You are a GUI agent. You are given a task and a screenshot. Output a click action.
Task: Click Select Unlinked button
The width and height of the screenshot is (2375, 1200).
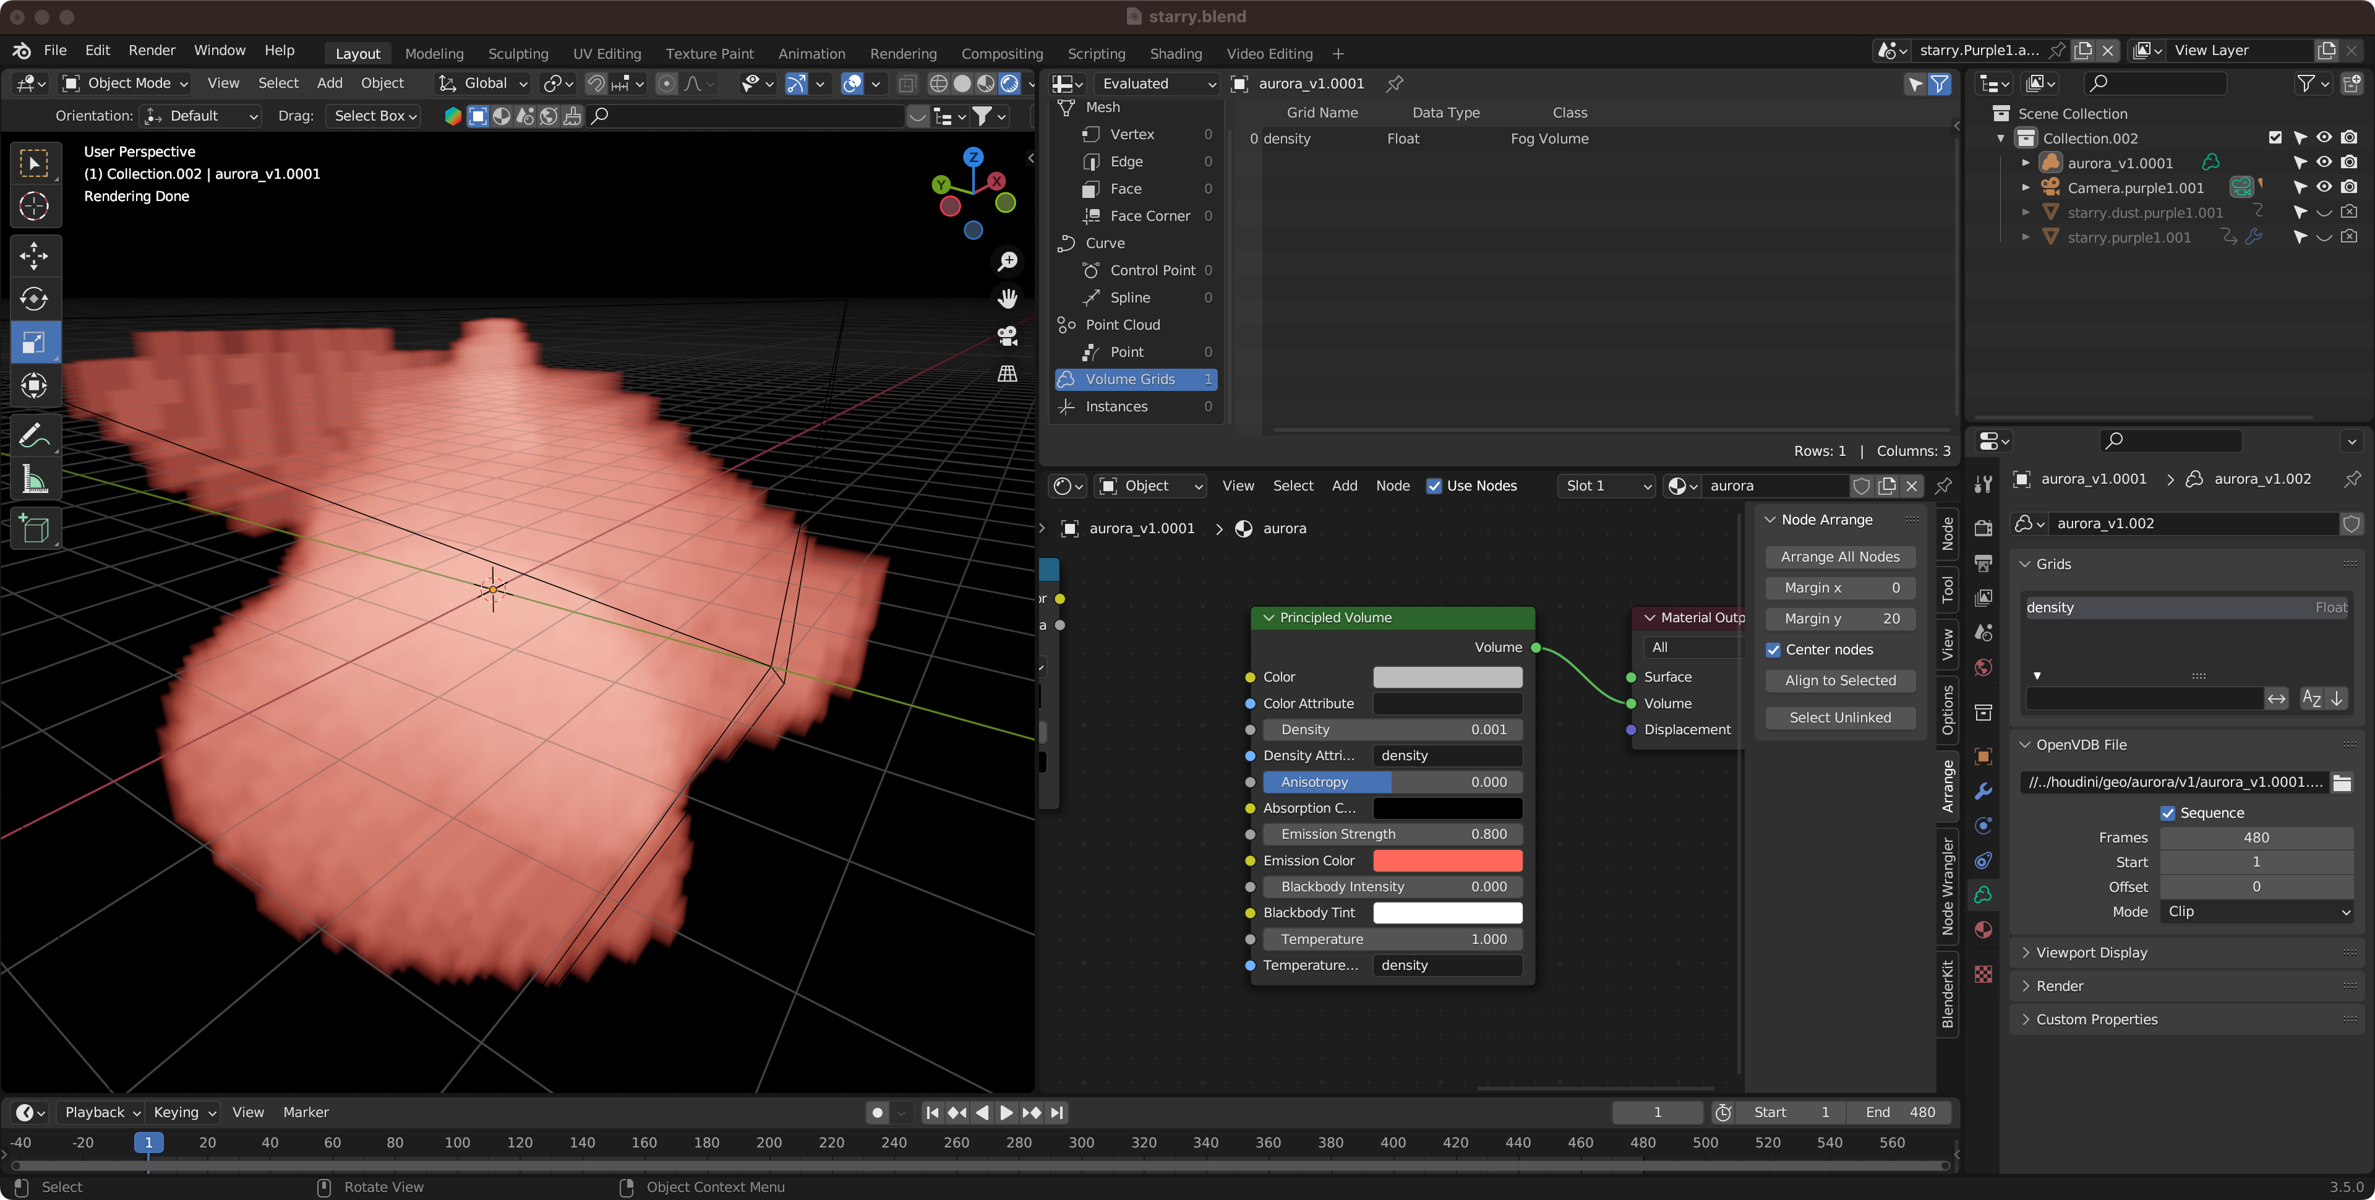tap(1840, 718)
